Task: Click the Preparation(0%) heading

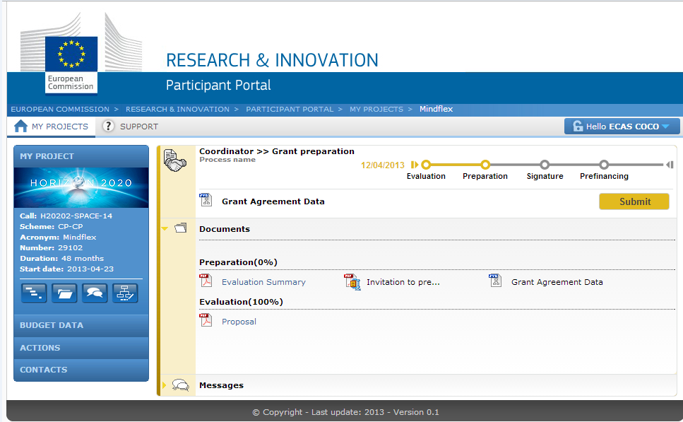Action: click(238, 262)
